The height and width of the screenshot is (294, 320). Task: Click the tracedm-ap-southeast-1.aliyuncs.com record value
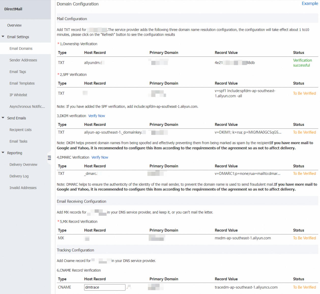[246, 287]
